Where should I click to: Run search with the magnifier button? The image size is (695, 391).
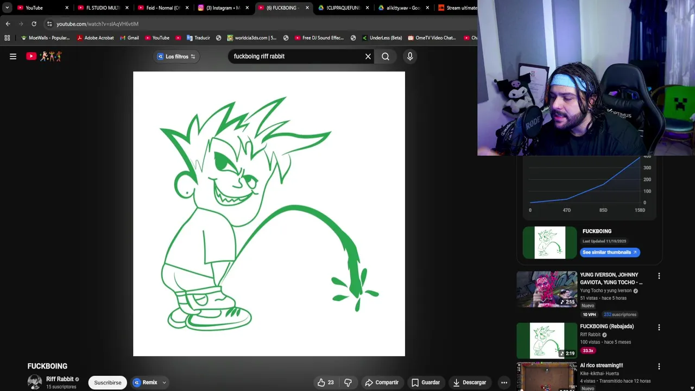(386, 56)
